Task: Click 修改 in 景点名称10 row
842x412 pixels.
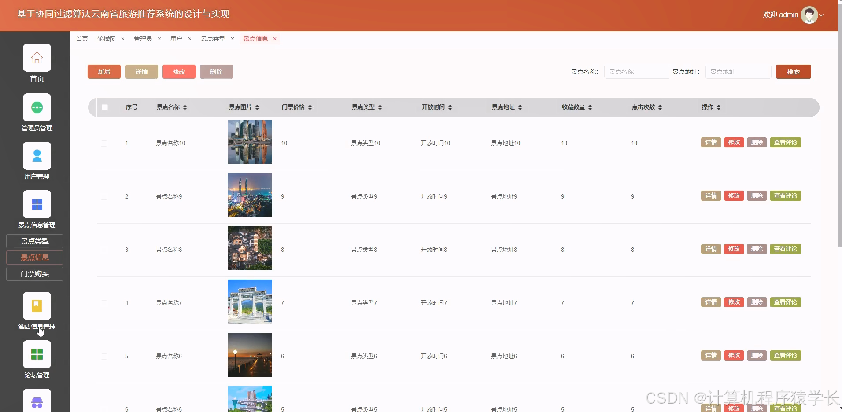Action: pyautogui.click(x=734, y=143)
